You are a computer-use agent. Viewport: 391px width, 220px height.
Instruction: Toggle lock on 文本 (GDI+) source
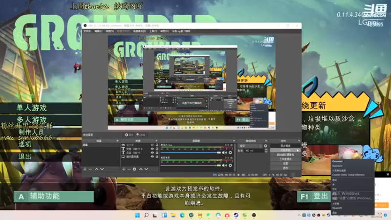pos(157,153)
